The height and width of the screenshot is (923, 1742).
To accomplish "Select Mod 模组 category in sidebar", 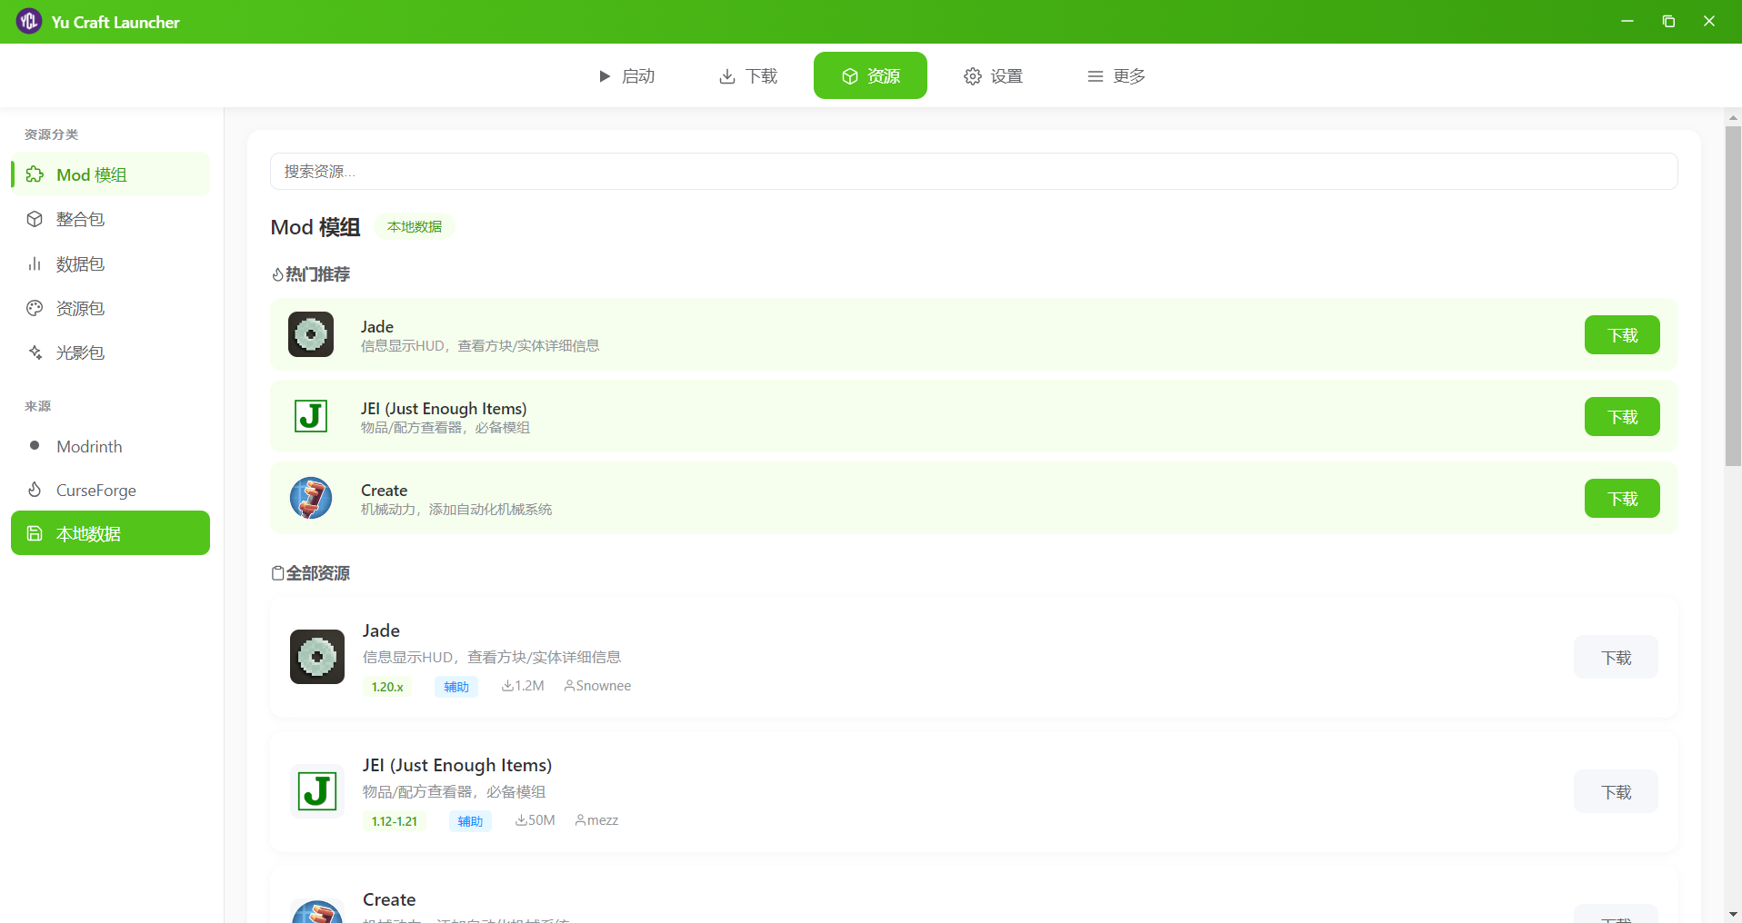I will (110, 174).
